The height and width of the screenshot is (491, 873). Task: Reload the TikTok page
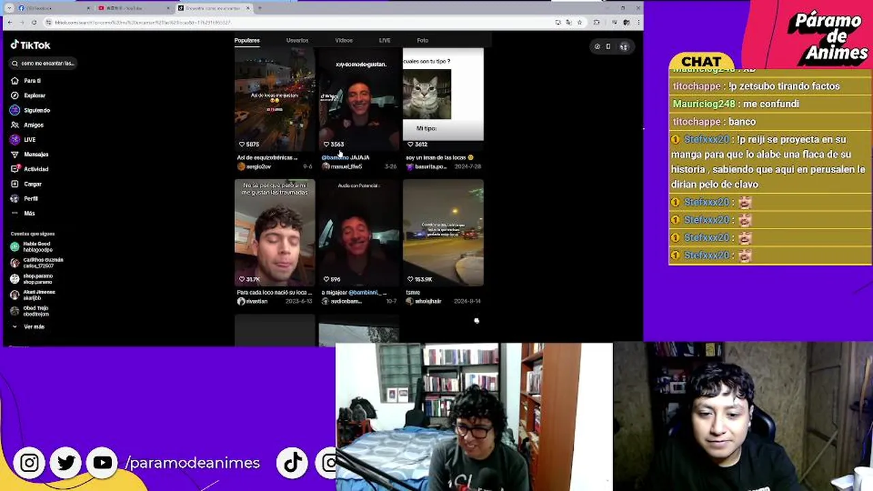click(x=33, y=23)
